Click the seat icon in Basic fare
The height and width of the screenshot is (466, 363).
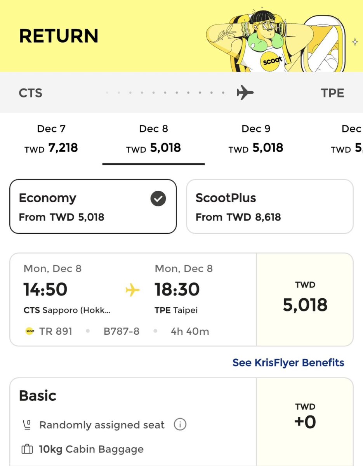(27, 425)
